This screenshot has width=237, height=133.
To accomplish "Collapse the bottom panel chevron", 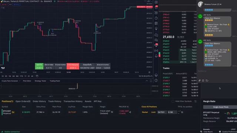I will pos(147,81).
